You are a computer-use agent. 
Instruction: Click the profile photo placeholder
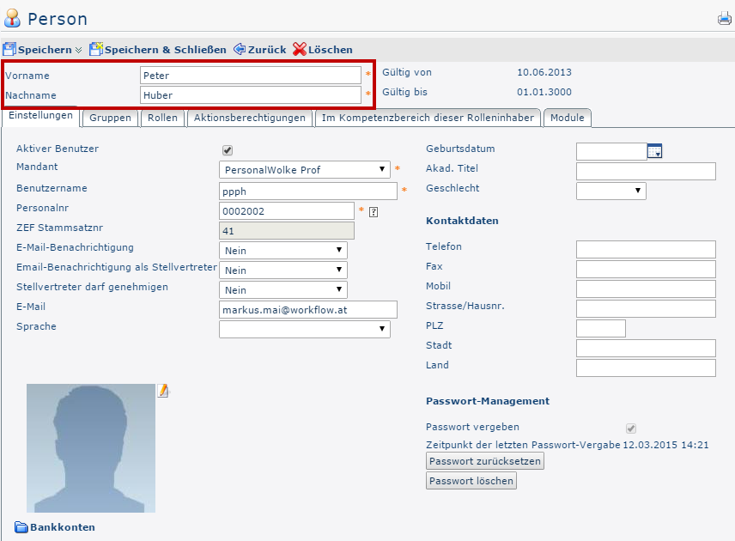91,448
